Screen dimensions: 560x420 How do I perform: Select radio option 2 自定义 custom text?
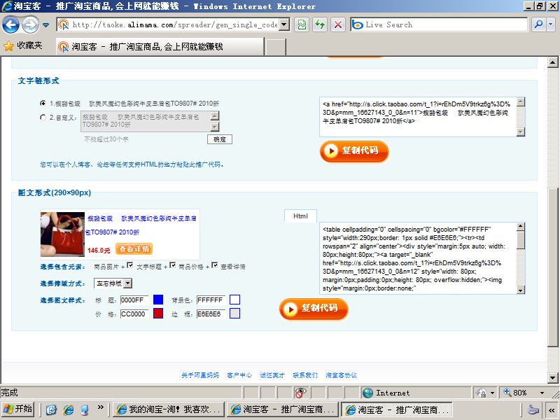[x=43, y=117]
